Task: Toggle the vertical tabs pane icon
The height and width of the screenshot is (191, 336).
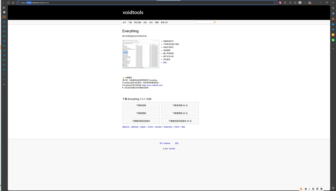Action: pos(4,8)
